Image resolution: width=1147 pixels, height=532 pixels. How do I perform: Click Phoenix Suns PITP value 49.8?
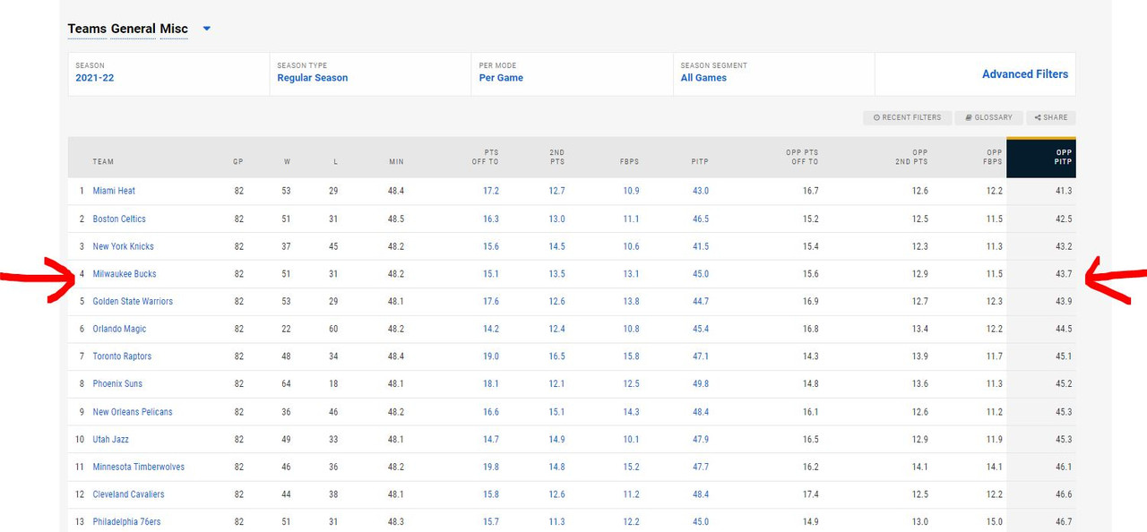tap(701, 384)
